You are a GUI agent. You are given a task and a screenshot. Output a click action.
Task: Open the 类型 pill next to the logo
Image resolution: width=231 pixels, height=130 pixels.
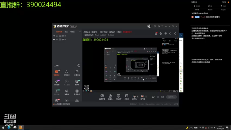(x=73, y=26)
